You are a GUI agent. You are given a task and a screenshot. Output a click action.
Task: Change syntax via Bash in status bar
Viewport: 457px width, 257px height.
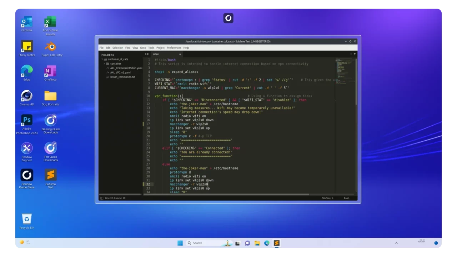click(346, 198)
